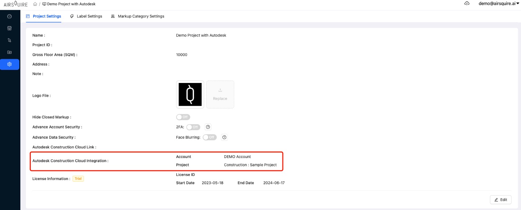Click the AIRSQUIRE logo

pyautogui.click(x=16, y=4)
